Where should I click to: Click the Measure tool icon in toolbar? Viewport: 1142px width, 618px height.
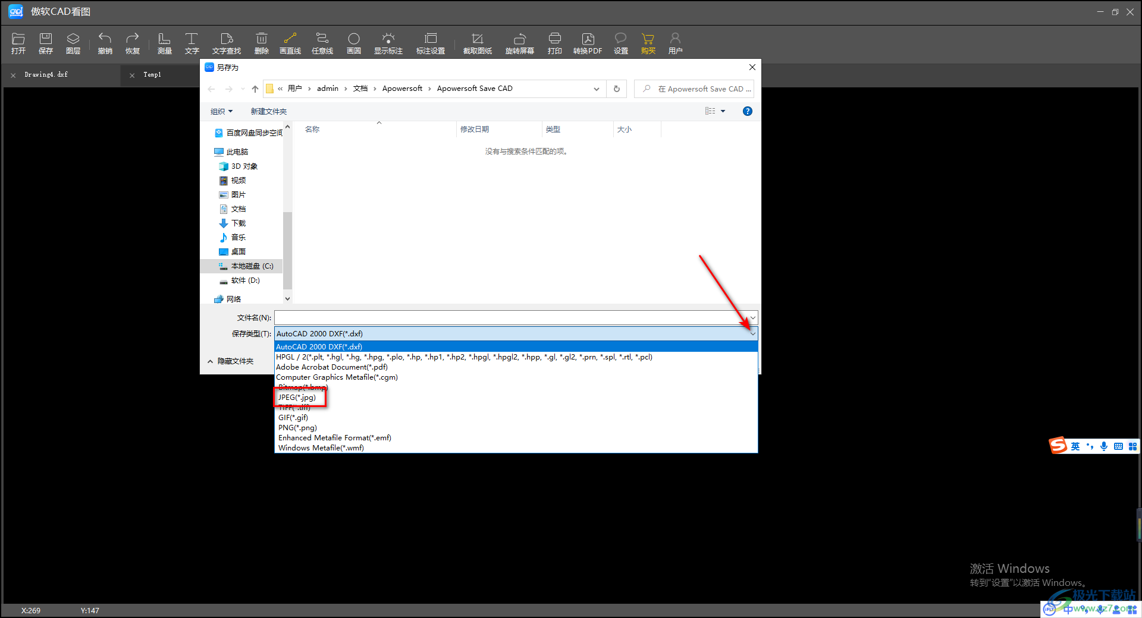pyautogui.click(x=164, y=43)
